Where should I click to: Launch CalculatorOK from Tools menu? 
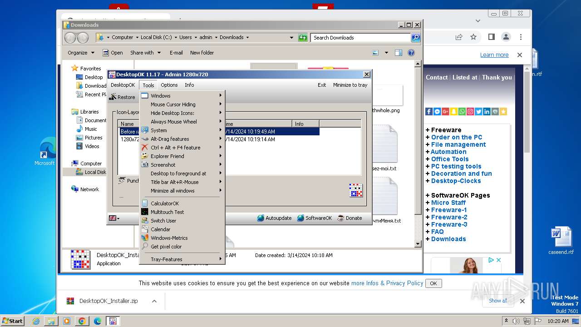(x=182, y=203)
